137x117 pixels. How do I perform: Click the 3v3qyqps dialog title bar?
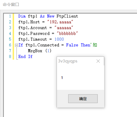click(x=77, y=61)
